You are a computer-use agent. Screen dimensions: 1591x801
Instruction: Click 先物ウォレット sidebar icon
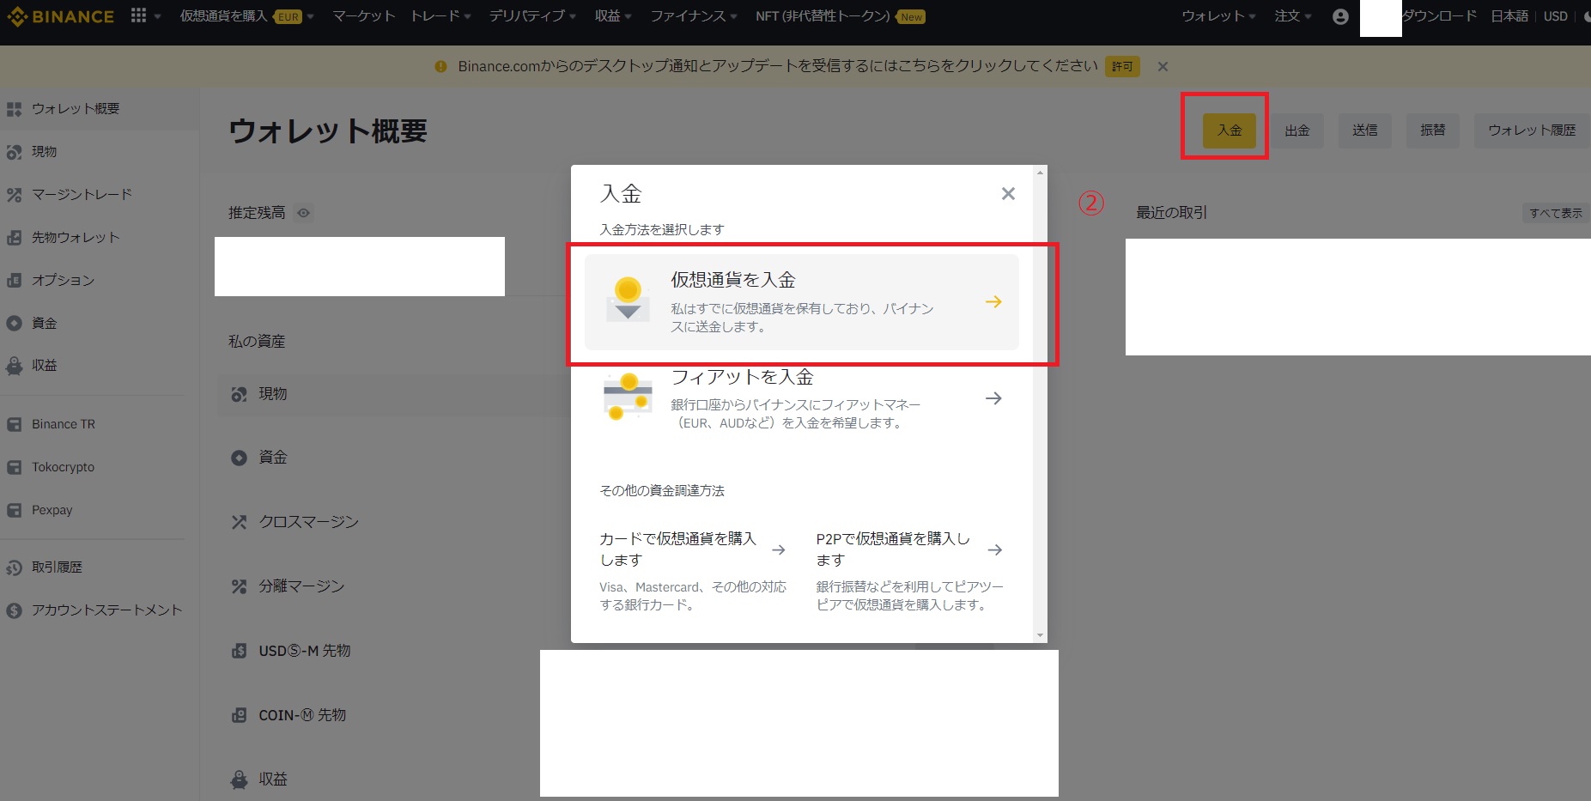click(14, 238)
